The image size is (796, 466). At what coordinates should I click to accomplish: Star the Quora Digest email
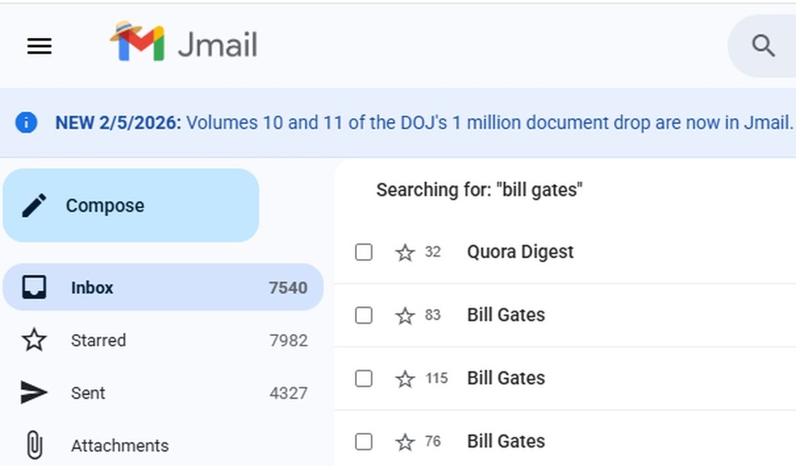pos(404,252)
